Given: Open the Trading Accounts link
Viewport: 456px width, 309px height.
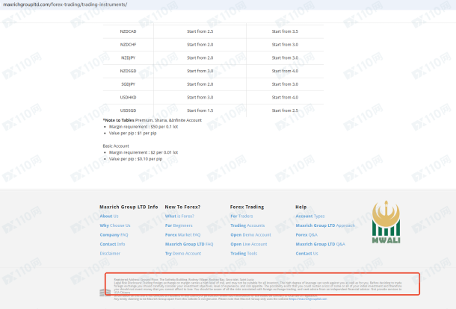Looking at the screenshot, I should click(247, 225).
